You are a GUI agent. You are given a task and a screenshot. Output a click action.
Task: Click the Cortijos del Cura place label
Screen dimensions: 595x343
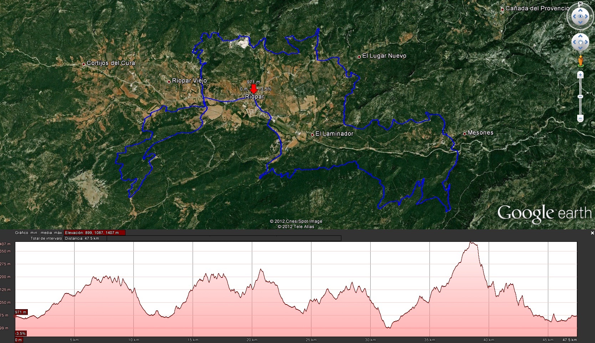tap(111, 63)
